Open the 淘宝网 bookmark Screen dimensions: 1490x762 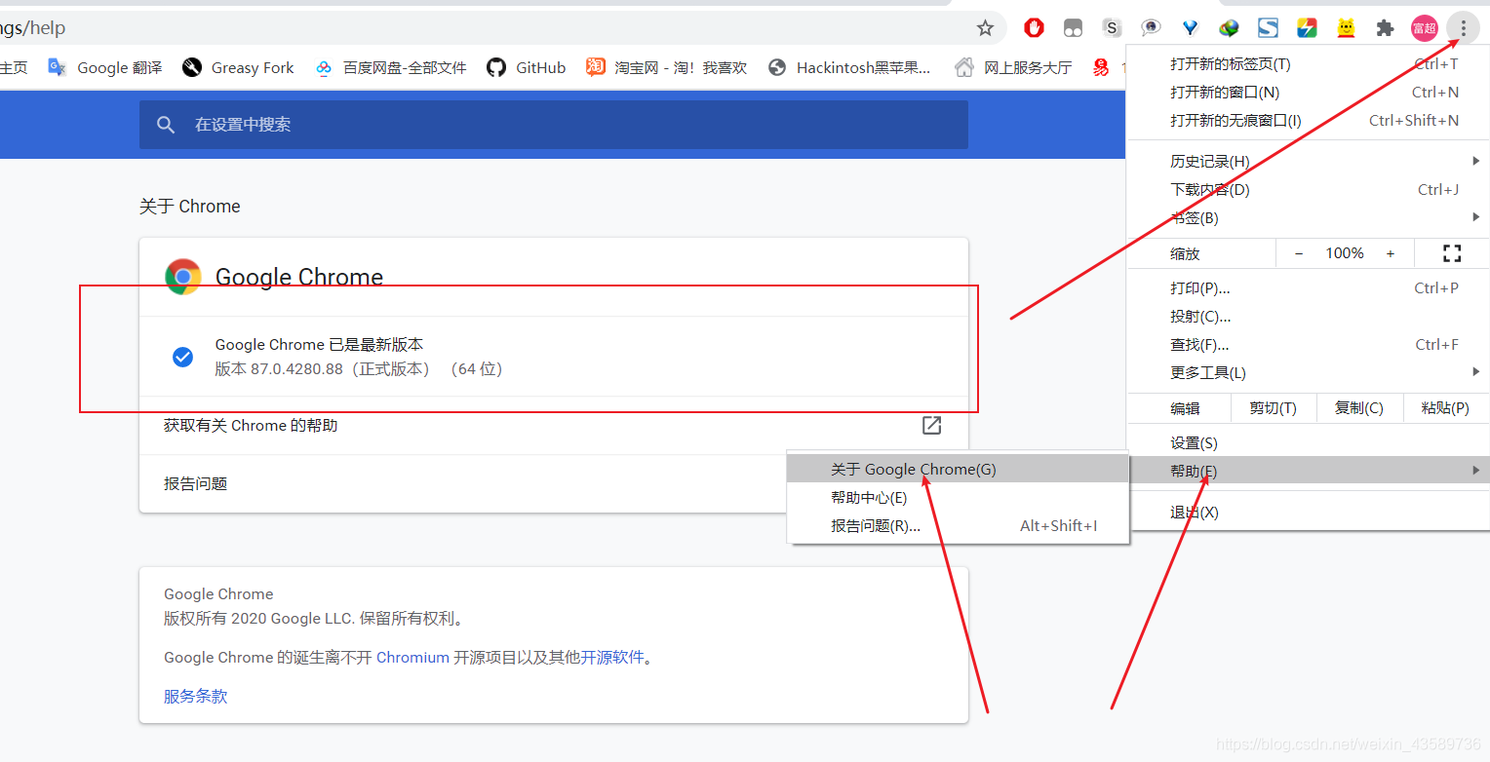click(x=666, y=67)
